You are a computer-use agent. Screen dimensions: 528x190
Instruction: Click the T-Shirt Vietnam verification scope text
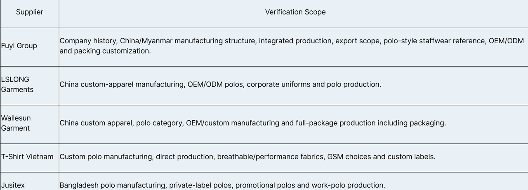(x=247, y=157)
